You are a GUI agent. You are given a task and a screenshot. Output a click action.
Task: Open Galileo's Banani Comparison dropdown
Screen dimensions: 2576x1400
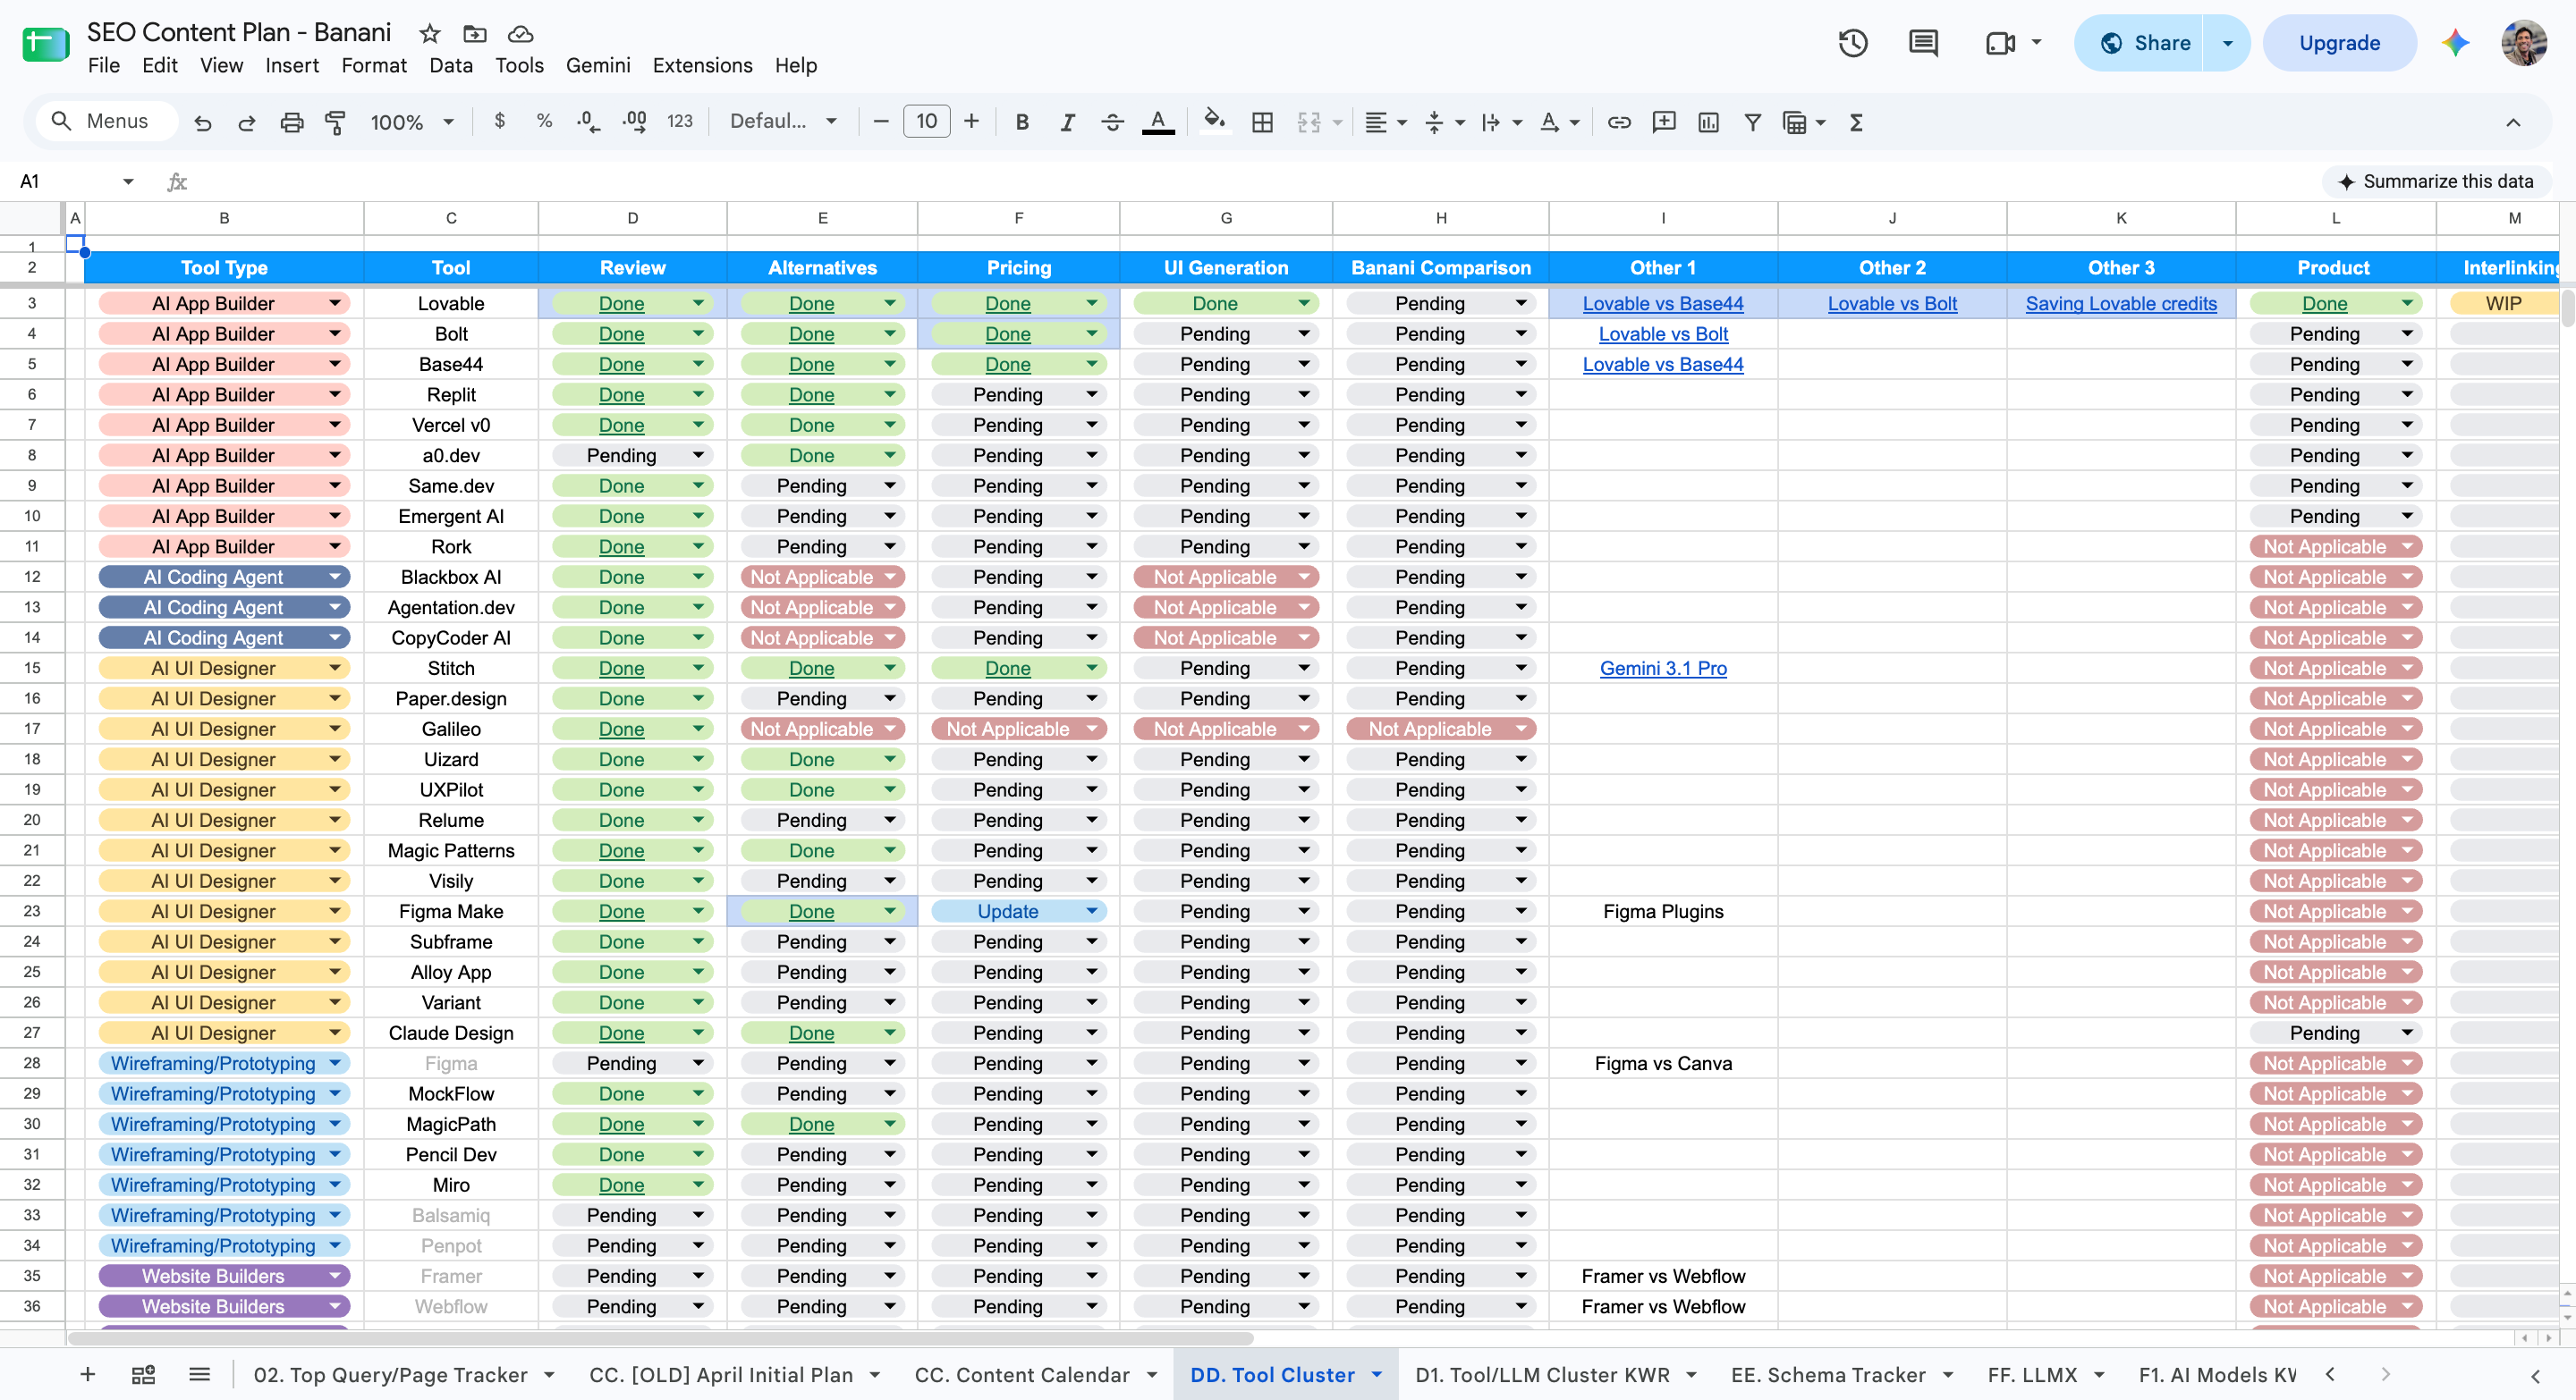click(x=1521, y=730)
